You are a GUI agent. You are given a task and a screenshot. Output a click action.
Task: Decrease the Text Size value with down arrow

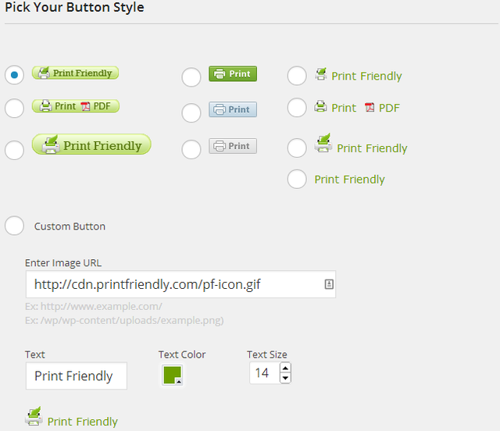285,378
